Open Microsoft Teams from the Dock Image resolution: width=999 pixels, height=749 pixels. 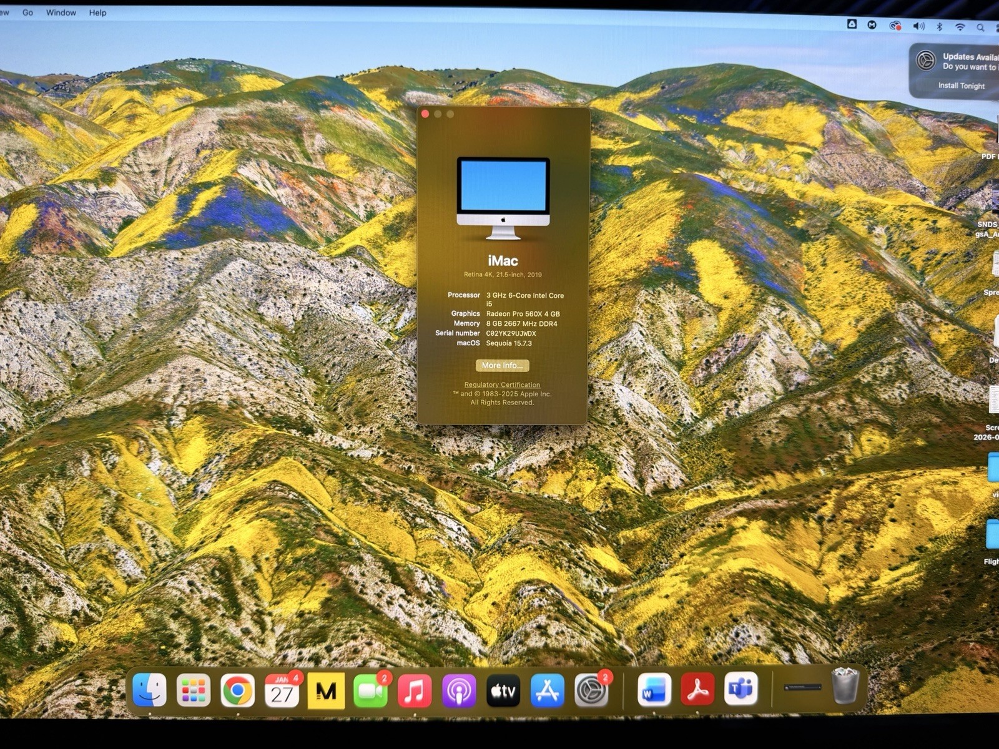741,689
